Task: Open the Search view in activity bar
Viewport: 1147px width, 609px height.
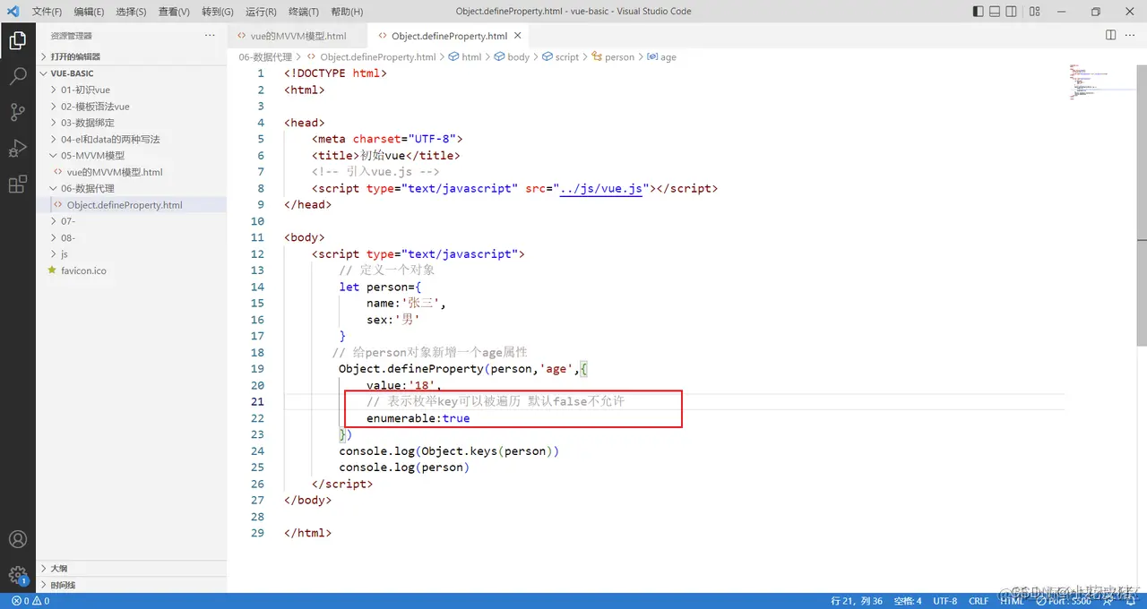Action: (x=17, y=76)
